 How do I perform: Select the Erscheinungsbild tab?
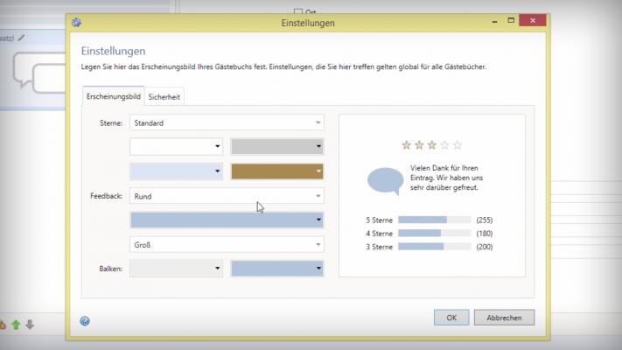click(x=114, y=96)
